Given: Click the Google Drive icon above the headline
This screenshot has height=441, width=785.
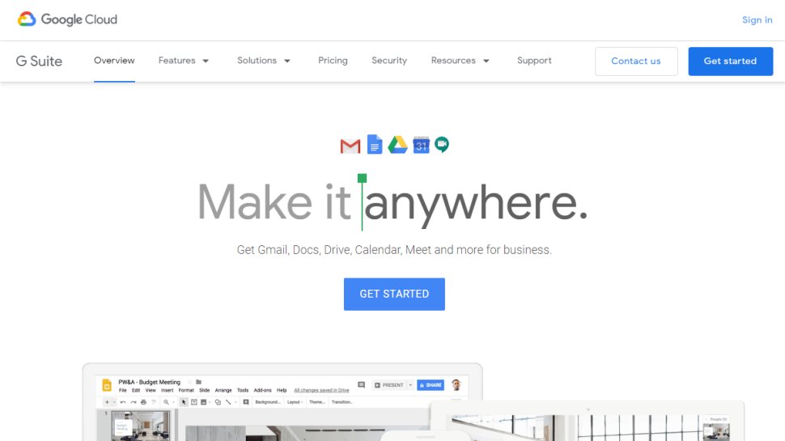Looking at the screenshot, I should [x=397, y=145].
